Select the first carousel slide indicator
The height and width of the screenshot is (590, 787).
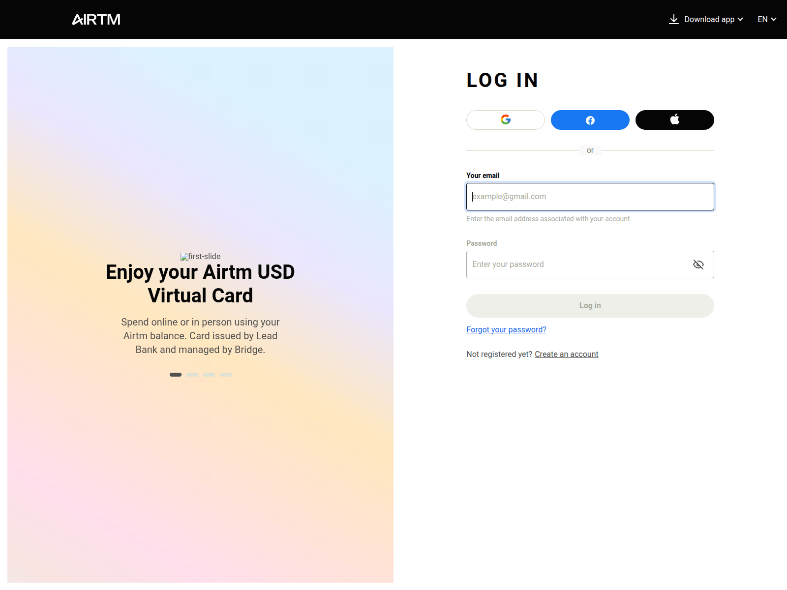click(176, 375)
